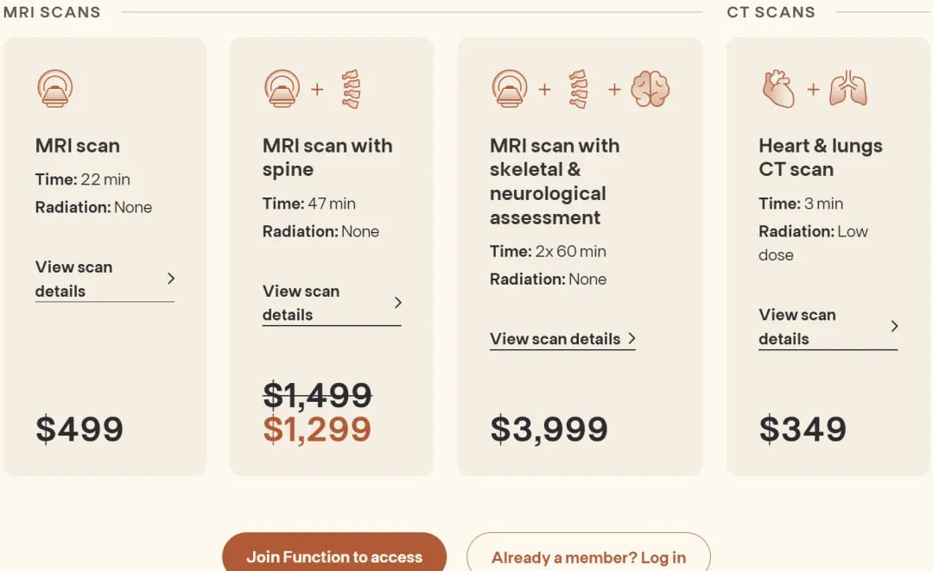
Task: Expand details chevron on MRI scan with spine
Action: (x=398, y=303)
